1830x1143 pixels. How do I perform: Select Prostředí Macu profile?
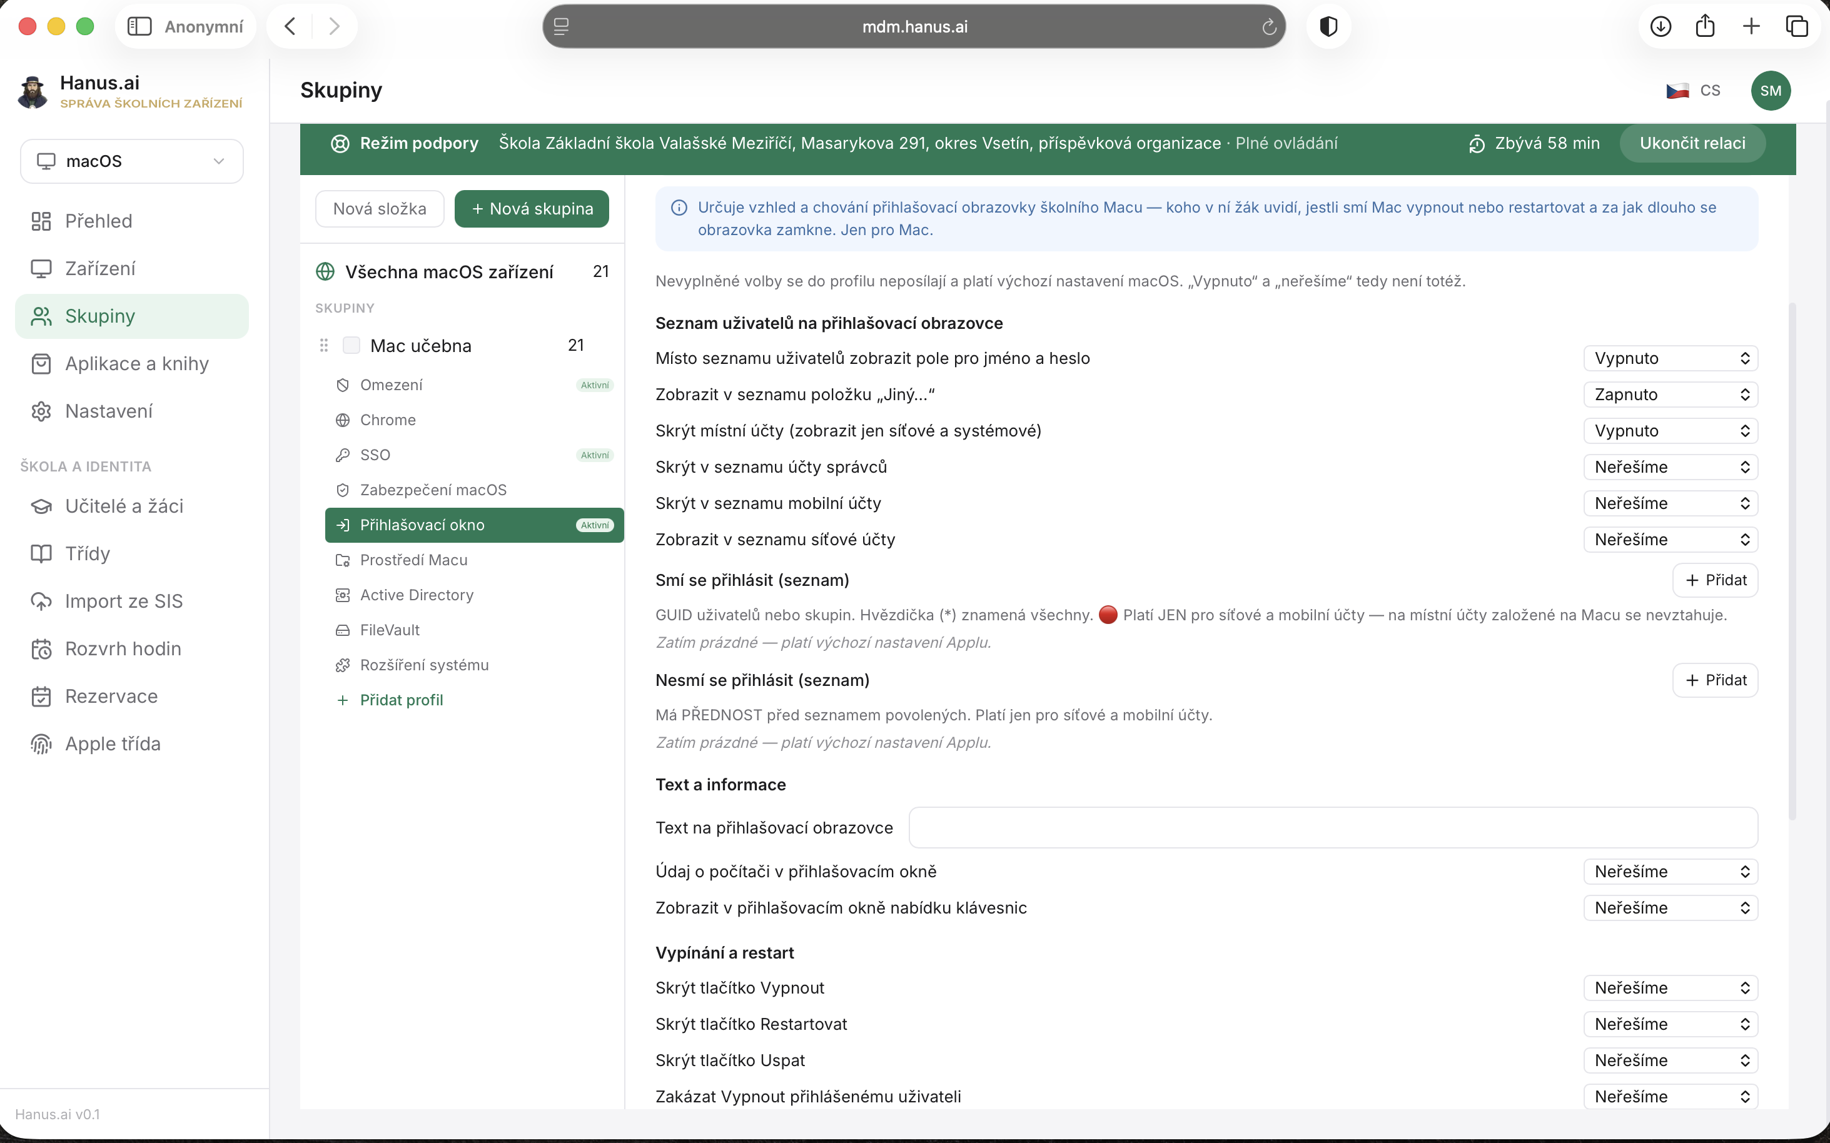point(474,560)
